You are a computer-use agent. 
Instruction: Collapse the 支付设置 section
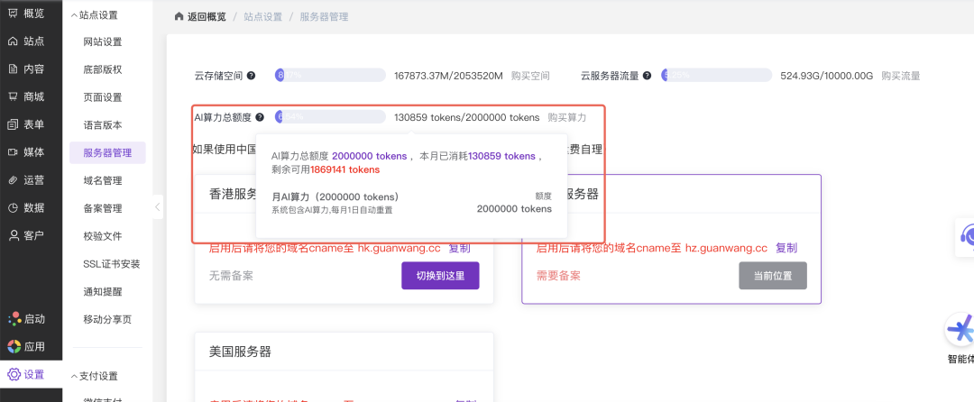[73, 376]
